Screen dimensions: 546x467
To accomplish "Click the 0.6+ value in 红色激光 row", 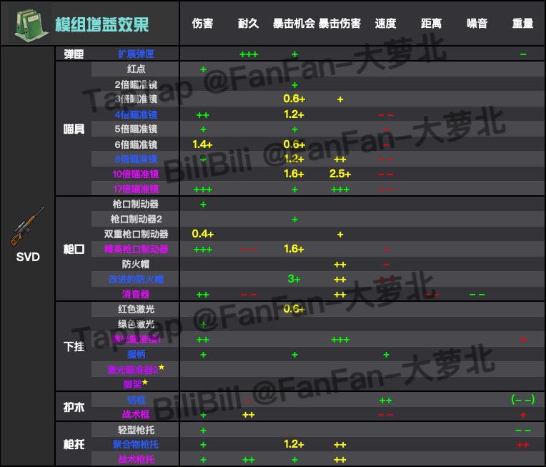I will [294, 309].
